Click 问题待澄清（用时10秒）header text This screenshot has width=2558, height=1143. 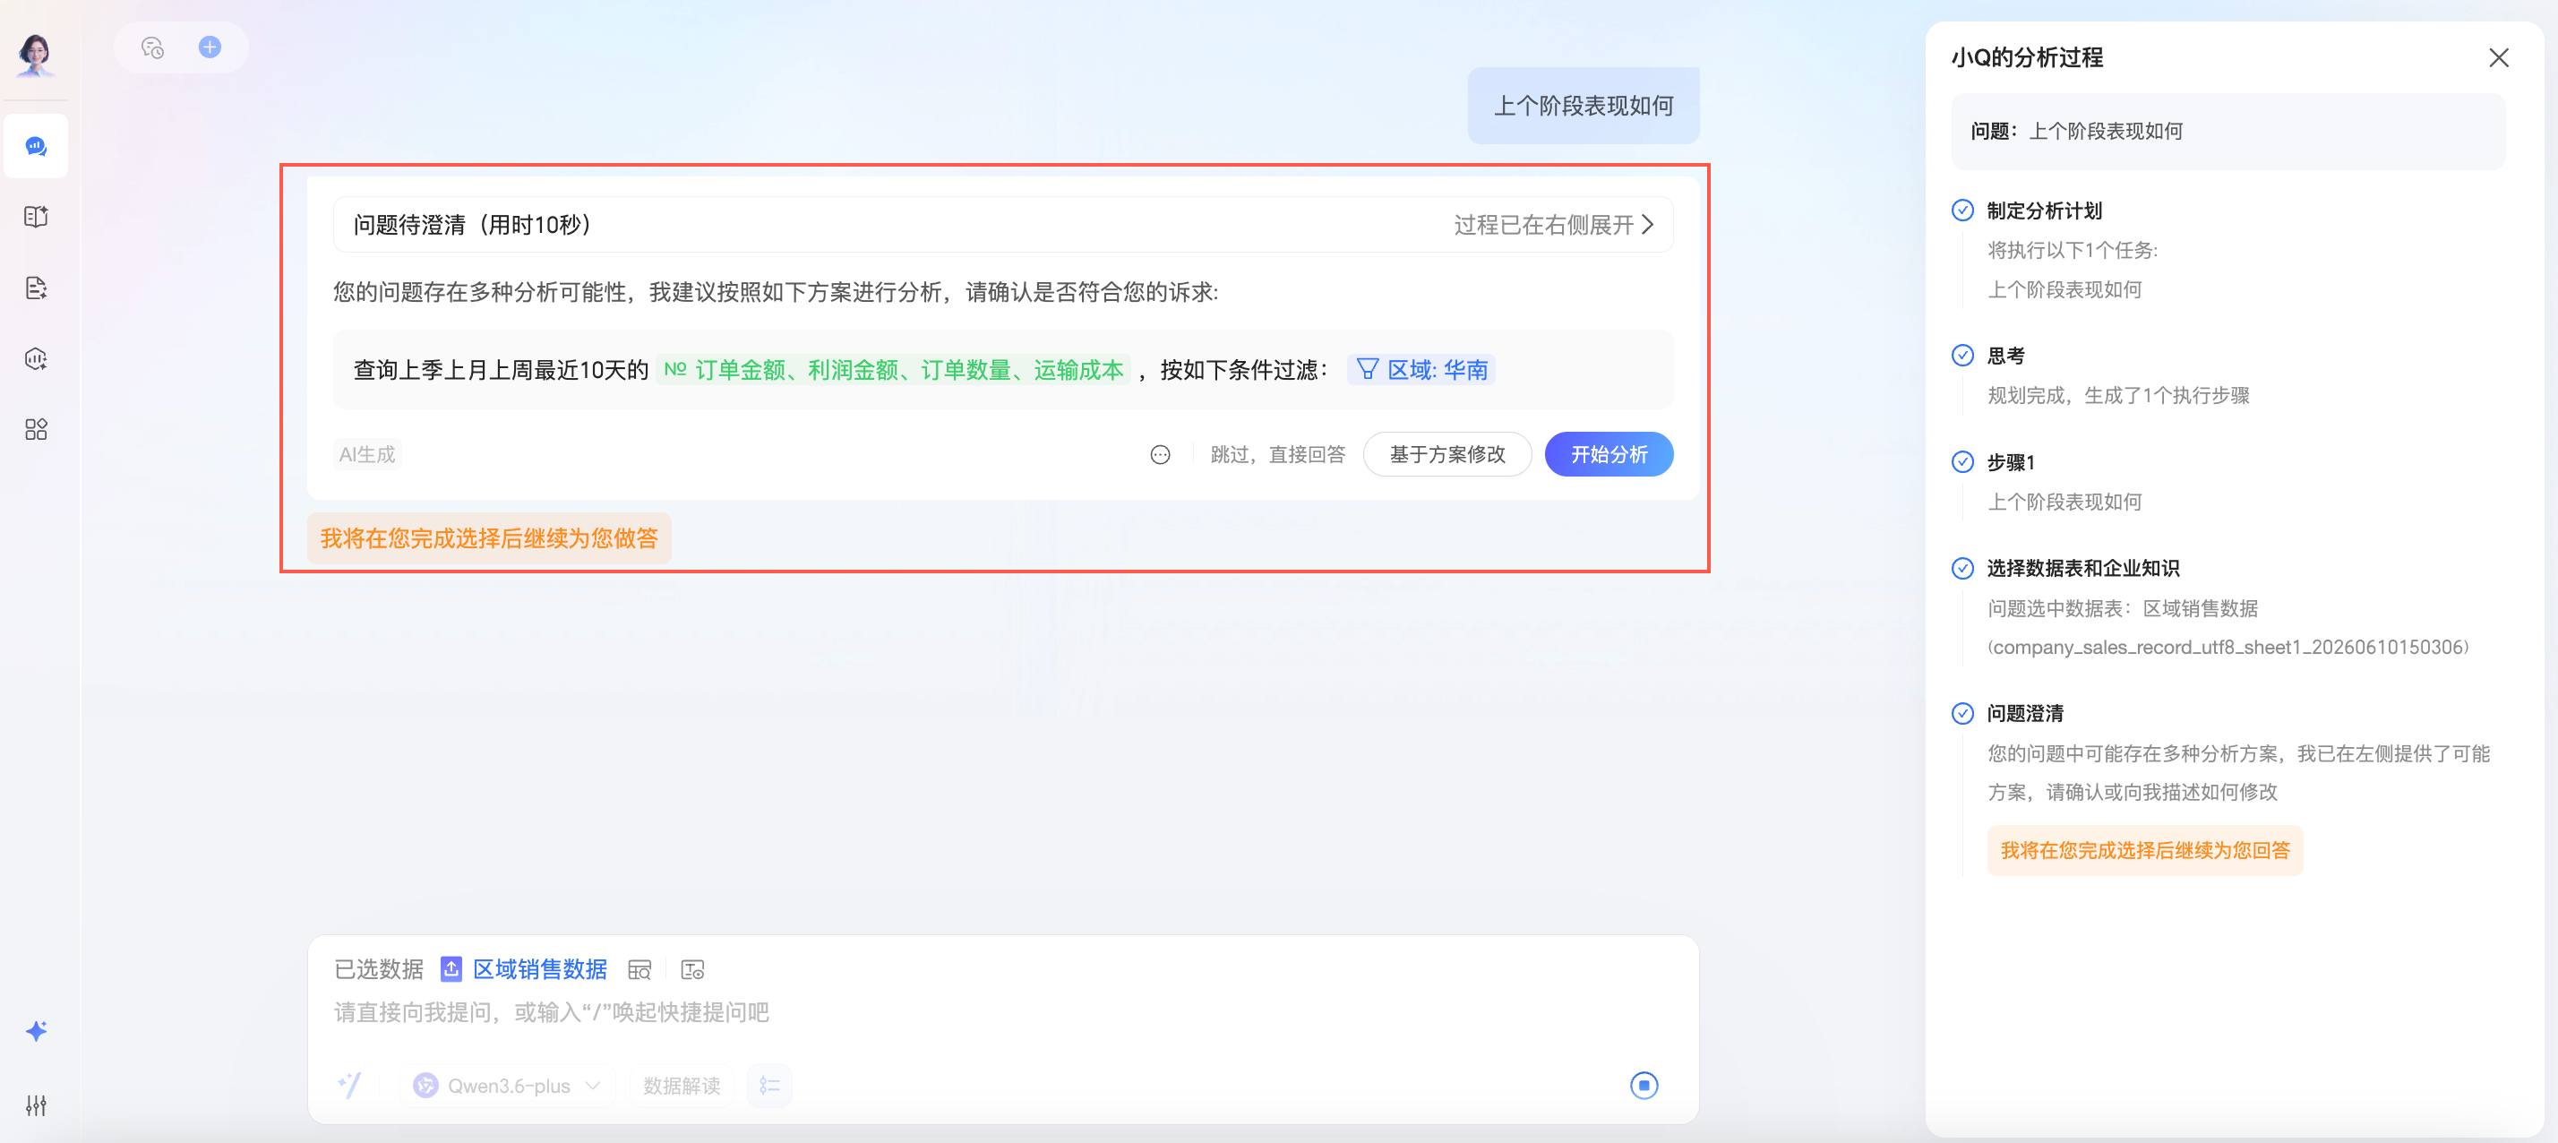pyautogui.click(x=475, y=226)
